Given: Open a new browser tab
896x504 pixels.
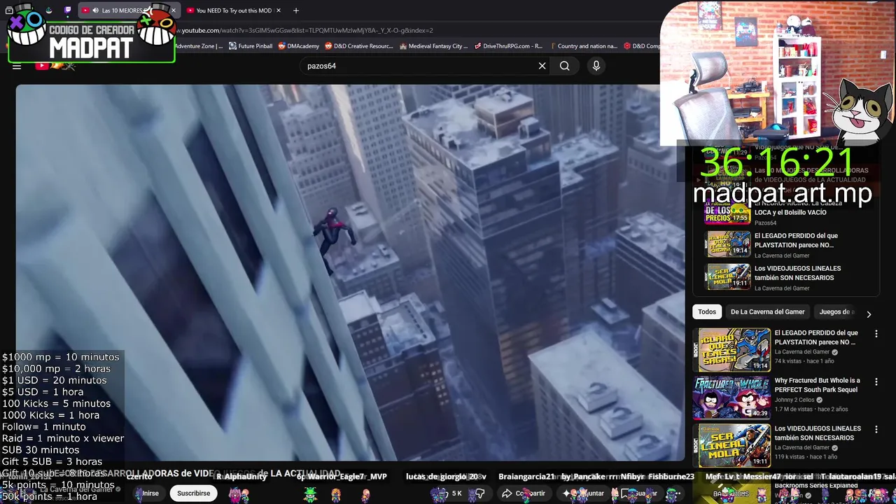Looking at the screenshot, I should point(296,10).
